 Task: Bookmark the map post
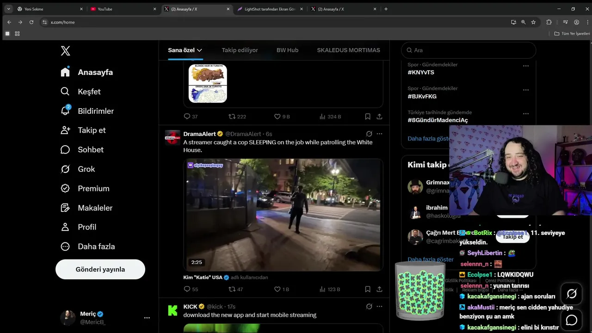pos(368,117)
